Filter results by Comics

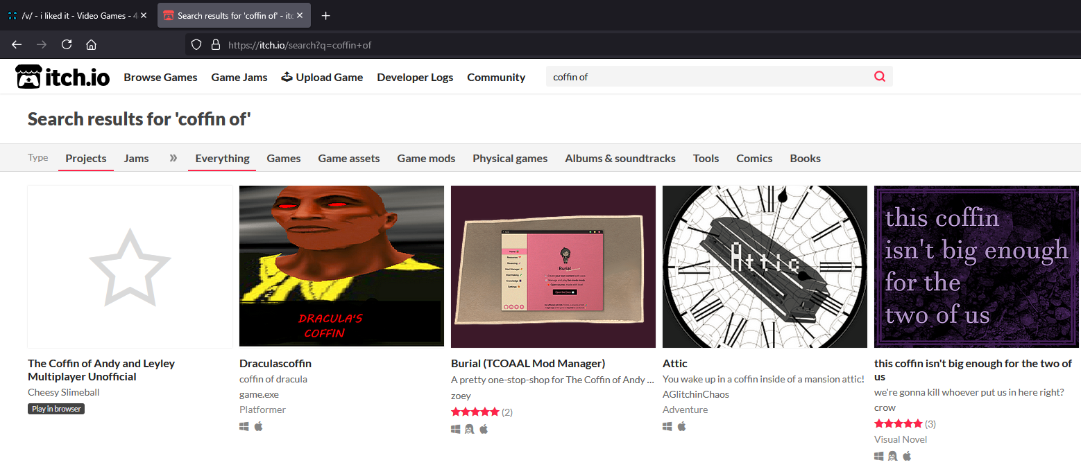tap(754, 158)
